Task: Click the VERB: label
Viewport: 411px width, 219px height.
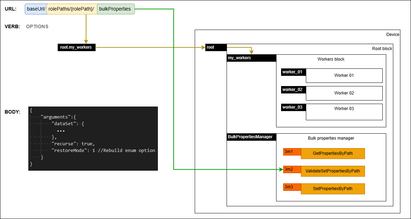Action: click(12, 26)
